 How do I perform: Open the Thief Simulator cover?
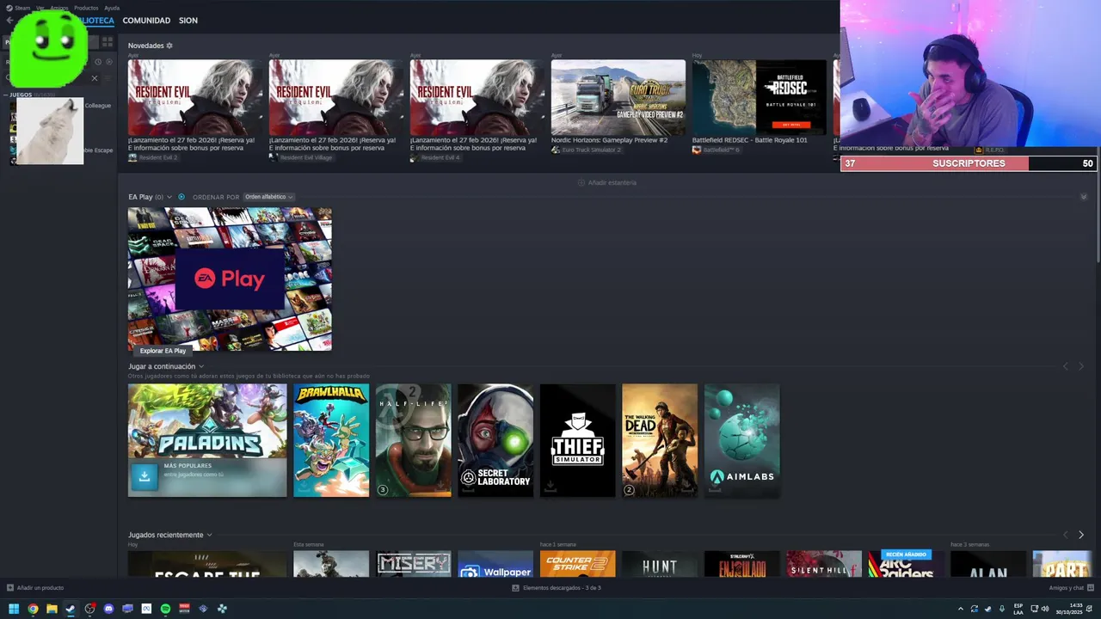coord(578,440)
